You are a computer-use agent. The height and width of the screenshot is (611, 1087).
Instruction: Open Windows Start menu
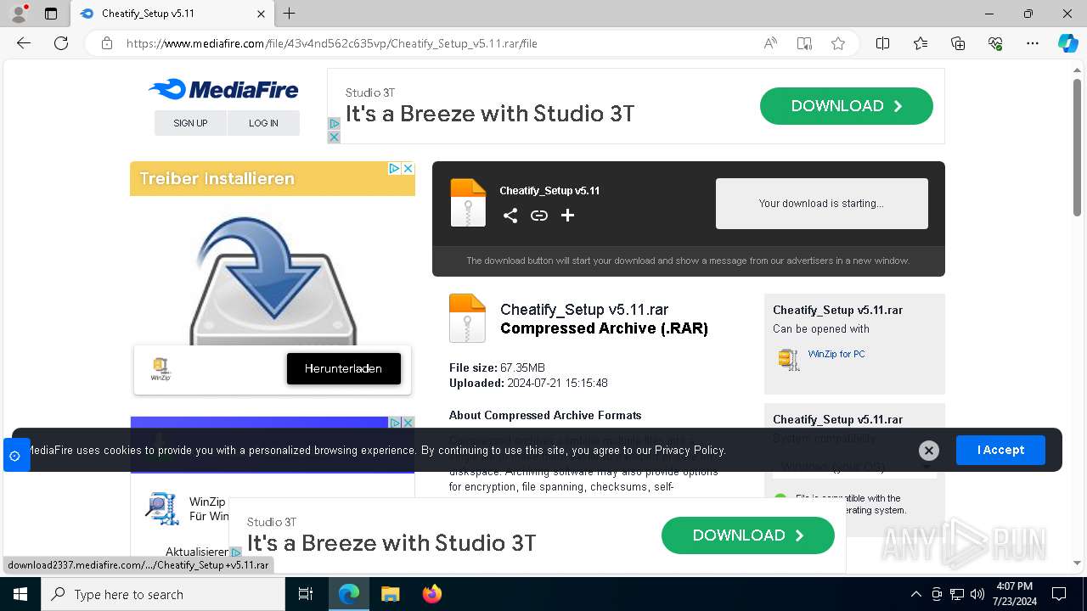click(x=20, y=594)
